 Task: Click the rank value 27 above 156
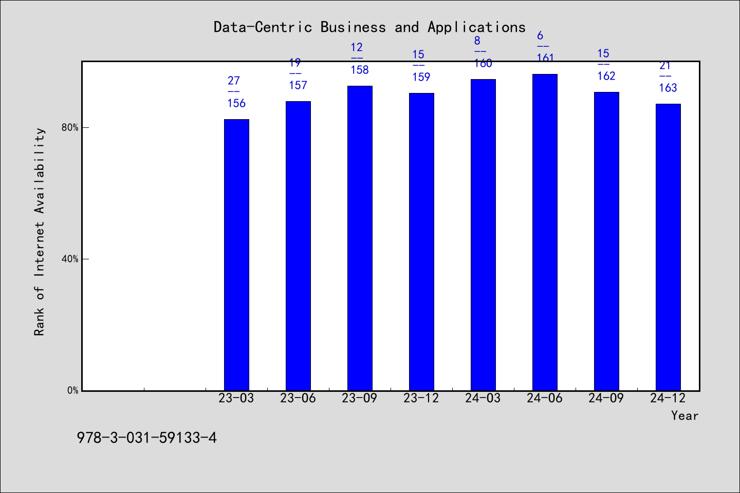pos(234,81)
